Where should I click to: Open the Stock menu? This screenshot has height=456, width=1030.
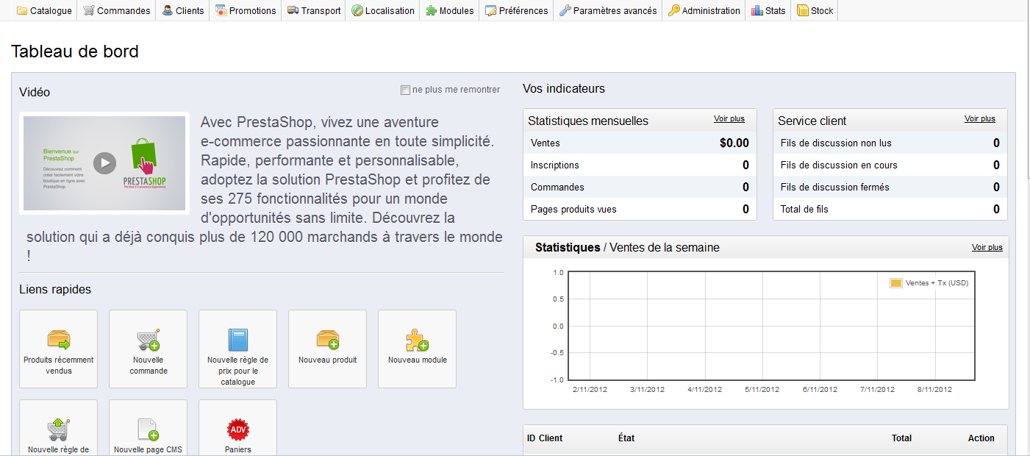click(815, 10)
